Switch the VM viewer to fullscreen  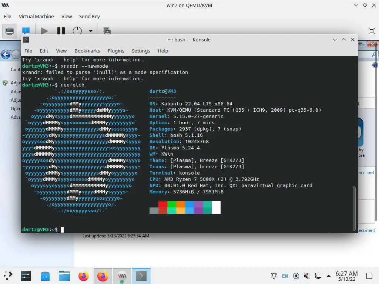pyautogui.click(x=371, y=31)
